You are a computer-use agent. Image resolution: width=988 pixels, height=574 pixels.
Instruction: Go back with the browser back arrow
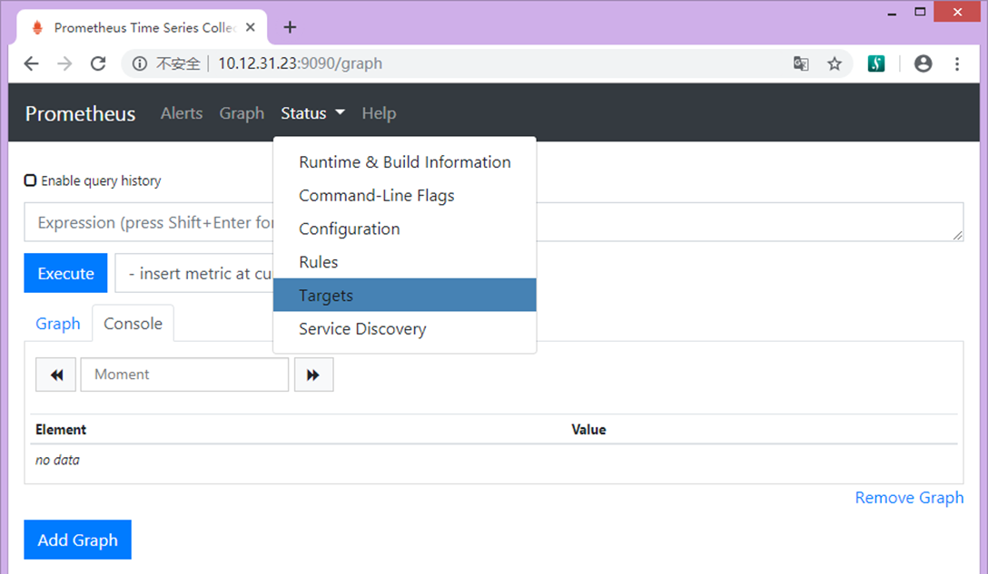pos(31,63)
